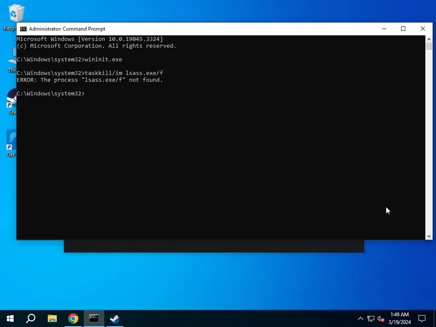Open Google Chrome from taskbar

(73, 318)
